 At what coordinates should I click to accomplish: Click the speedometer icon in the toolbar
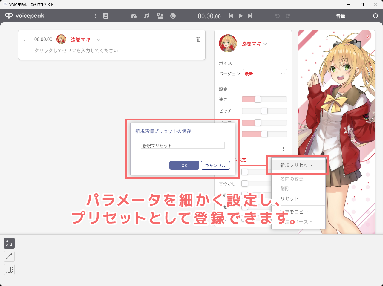[x=134, y=16]
